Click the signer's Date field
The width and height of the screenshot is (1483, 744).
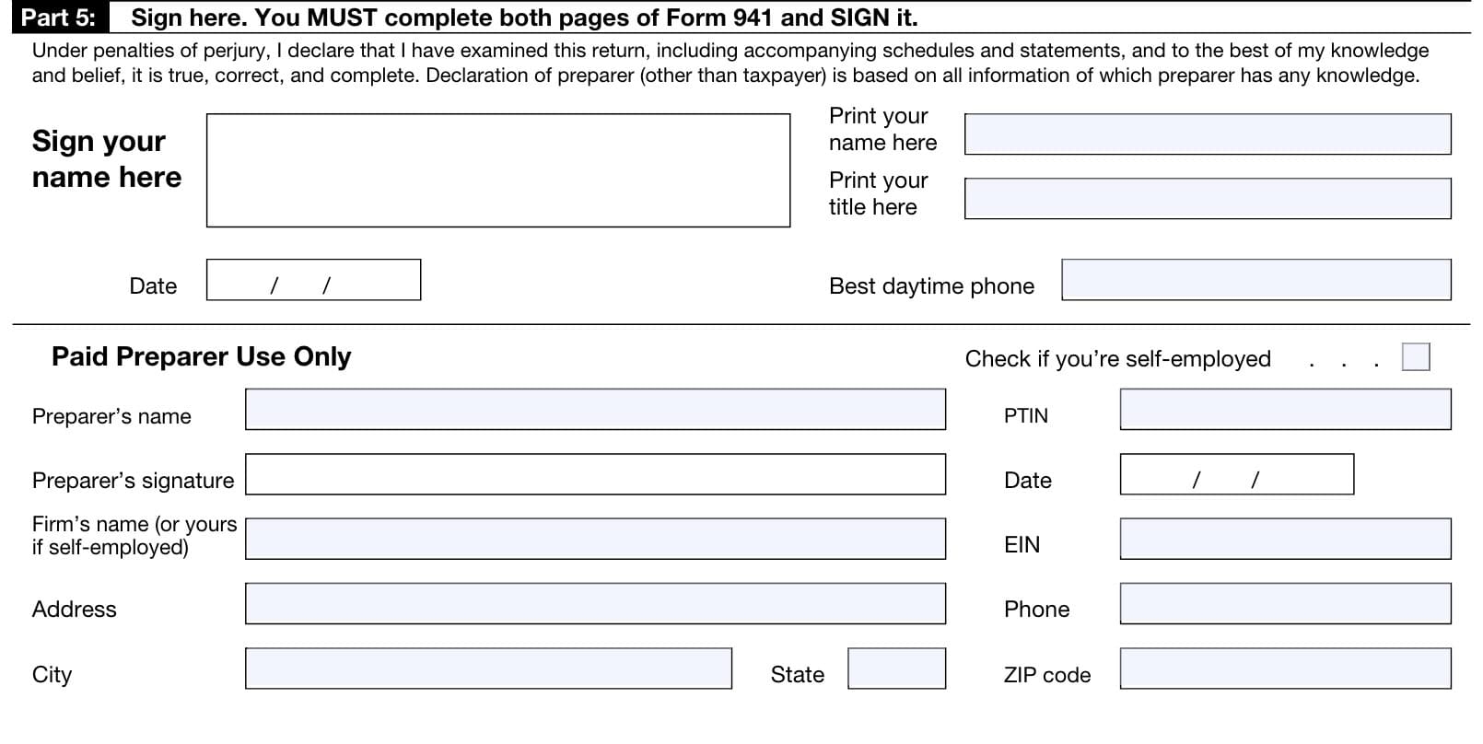pyautogui.click(x=313, y=280)
